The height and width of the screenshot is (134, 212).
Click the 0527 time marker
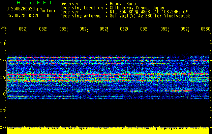pyautogui.click(x=144, y=29)
